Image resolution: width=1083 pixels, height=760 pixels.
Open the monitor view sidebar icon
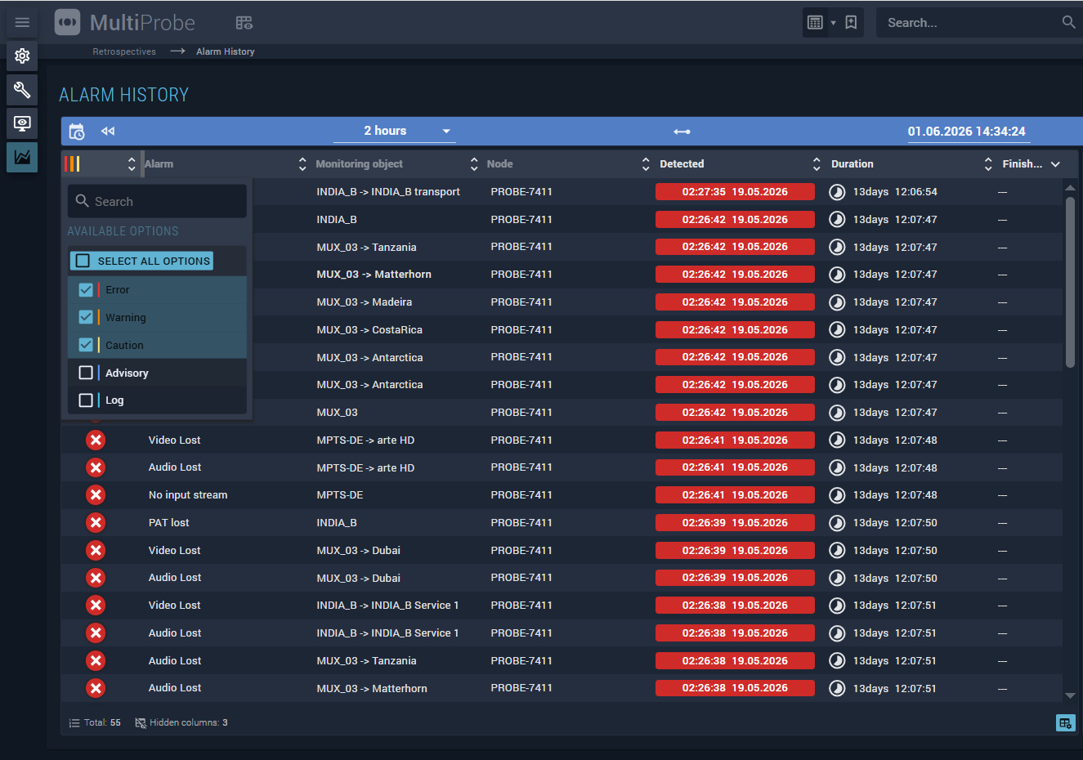point(22,123)
